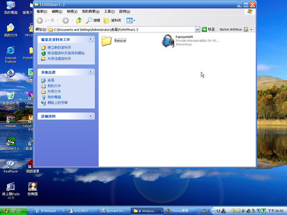Switch to Spyware Doctor taskbar window
The height and width of the screenshot is (215, 287).
click(x=114, y=211)
